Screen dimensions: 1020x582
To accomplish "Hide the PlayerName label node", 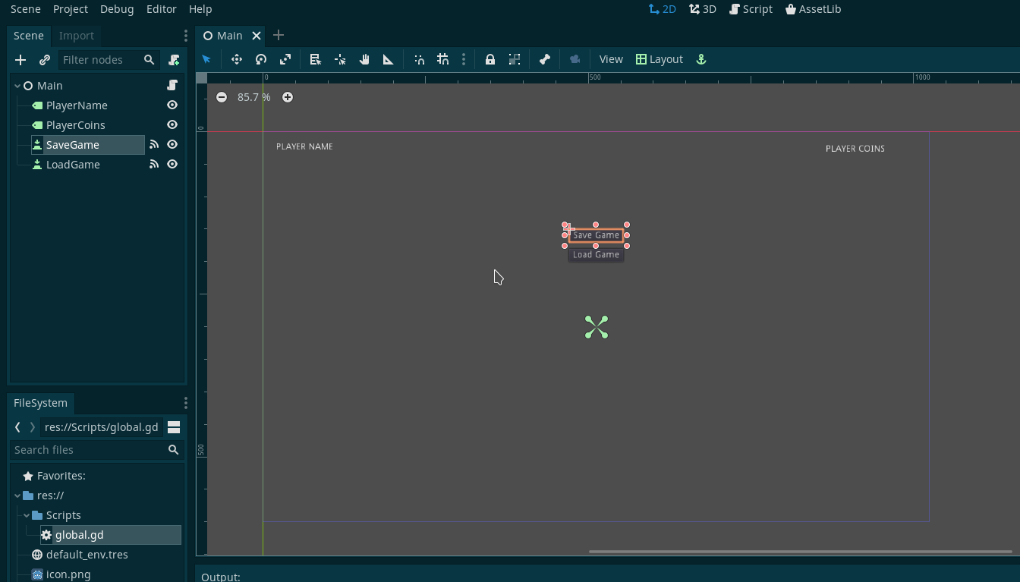I will pos(172,105).
